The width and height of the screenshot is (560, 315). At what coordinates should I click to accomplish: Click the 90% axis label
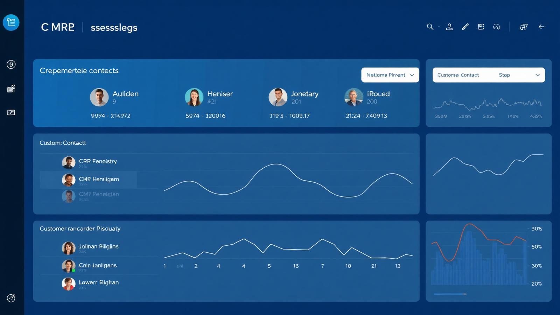click(537, 229)
